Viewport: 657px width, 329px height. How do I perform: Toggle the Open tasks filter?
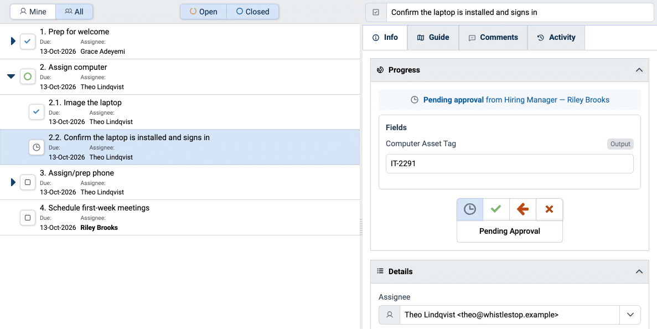pyautogui.click(x=204, y=12)
